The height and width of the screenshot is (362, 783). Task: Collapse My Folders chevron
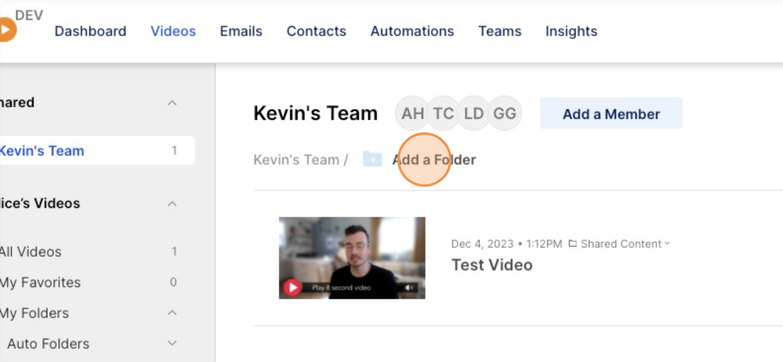pyautogui.click(x=172, y=313)
